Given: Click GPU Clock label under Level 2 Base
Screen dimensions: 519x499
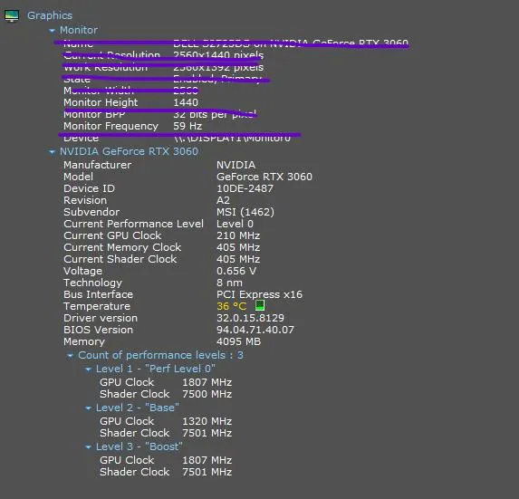Looking at the screenshot, I should coord(127,422).
